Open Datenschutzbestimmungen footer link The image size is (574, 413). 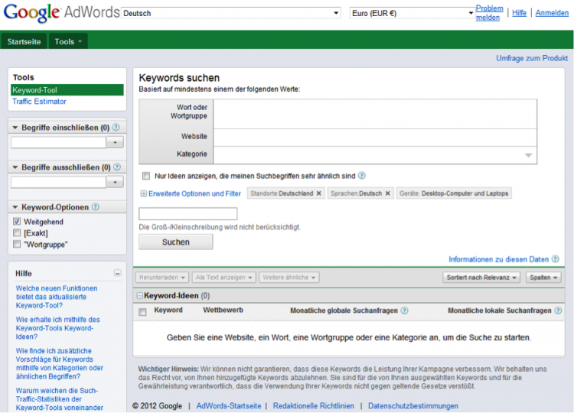pos(413,405)
